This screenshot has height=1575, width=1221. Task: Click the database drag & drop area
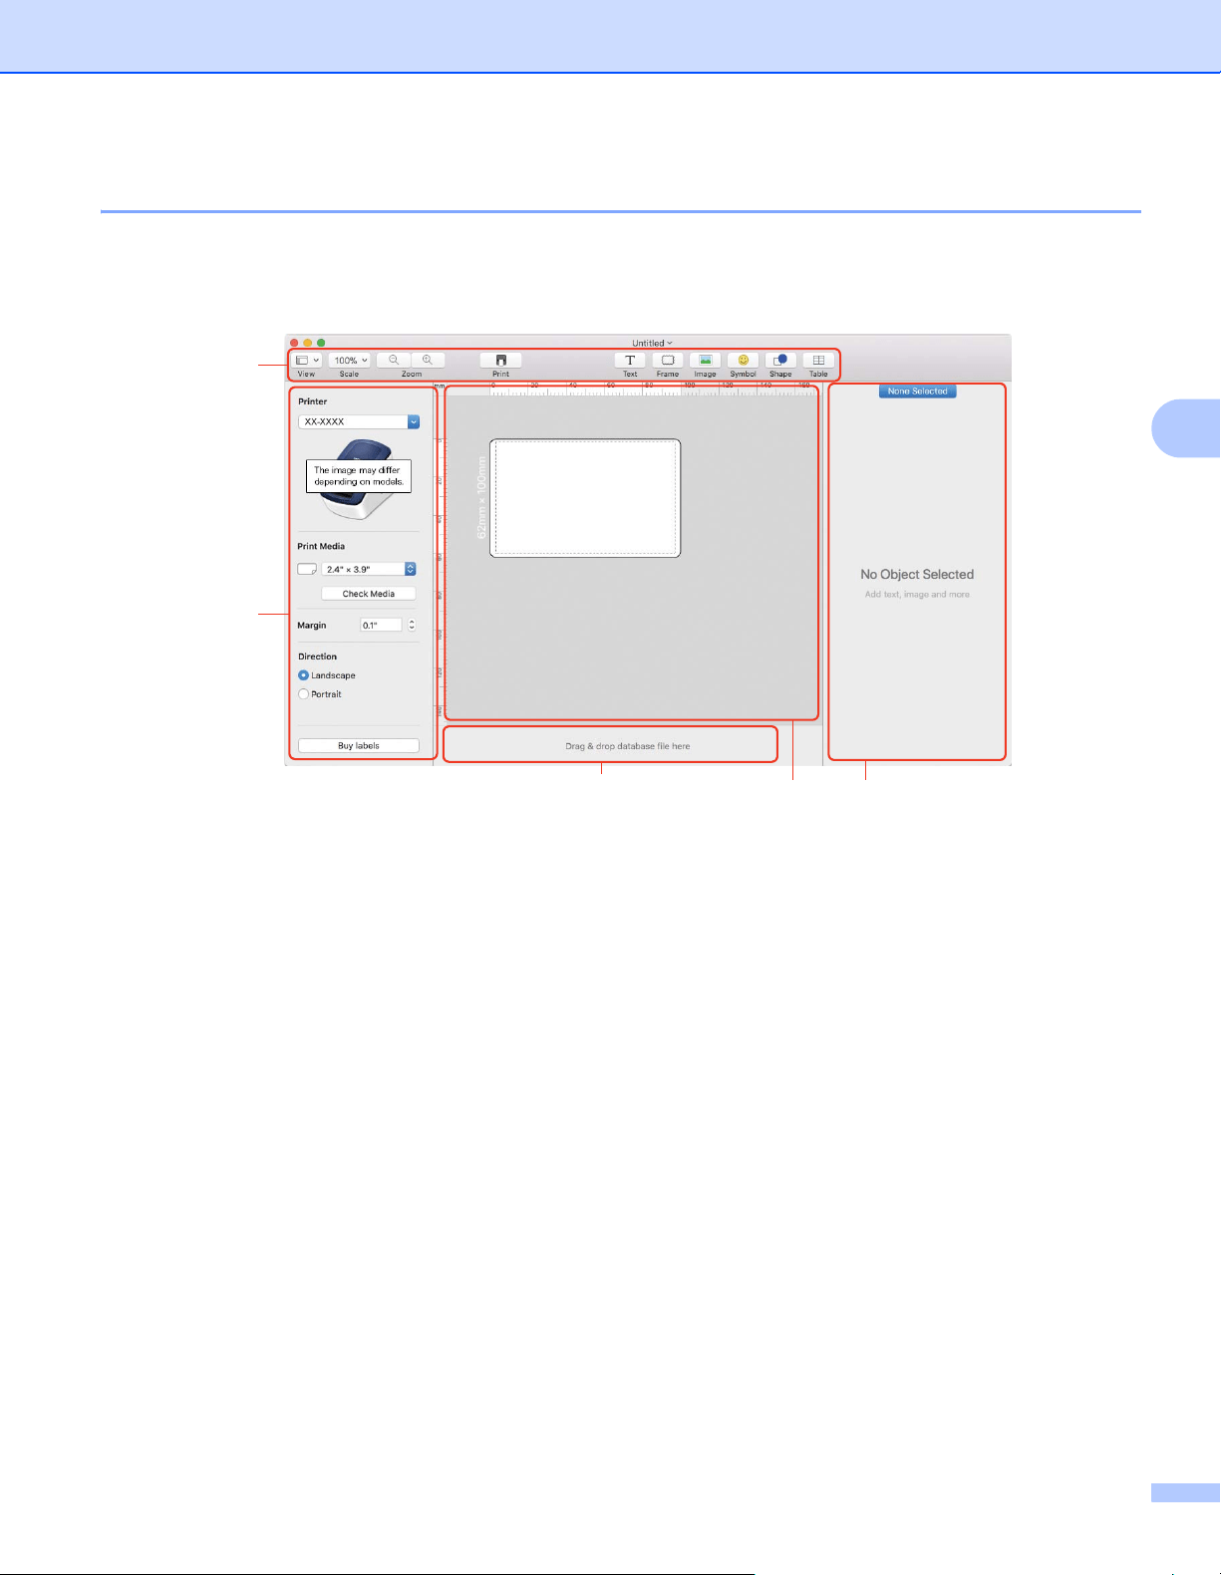pos(610,745)
